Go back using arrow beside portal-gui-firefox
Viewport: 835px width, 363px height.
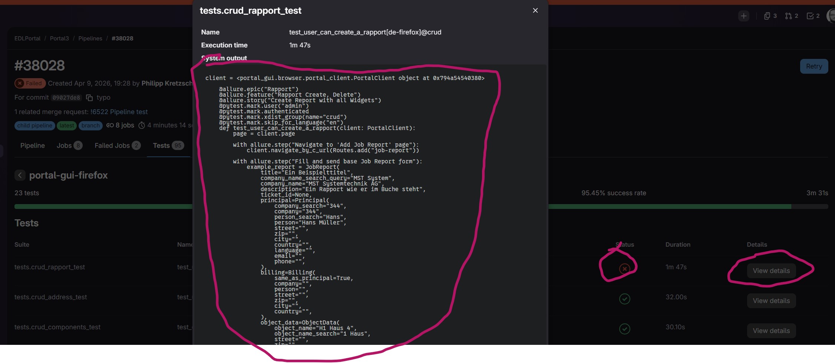[20, 175]
